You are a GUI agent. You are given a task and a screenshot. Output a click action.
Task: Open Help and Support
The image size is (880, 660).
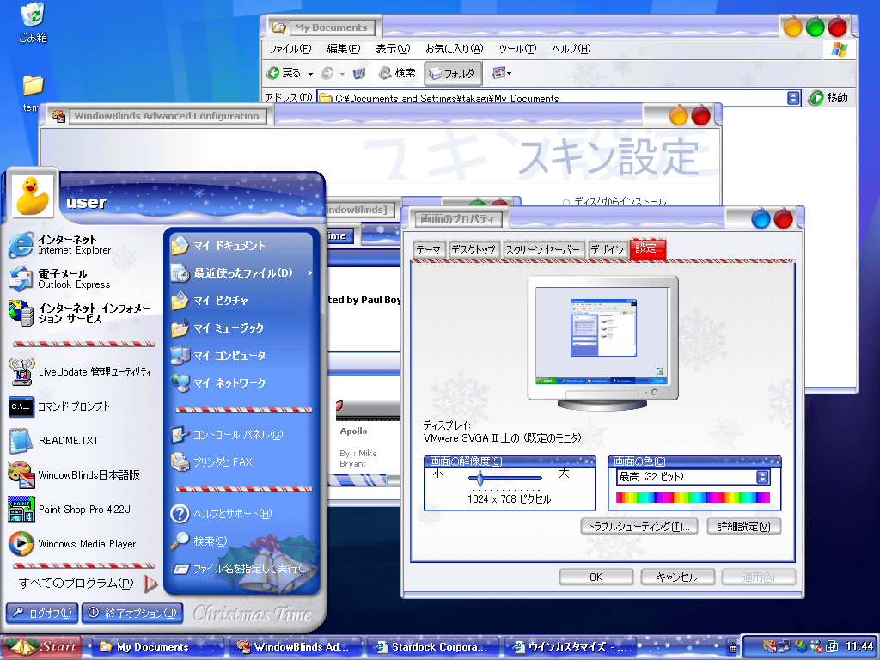coord(221,514)
